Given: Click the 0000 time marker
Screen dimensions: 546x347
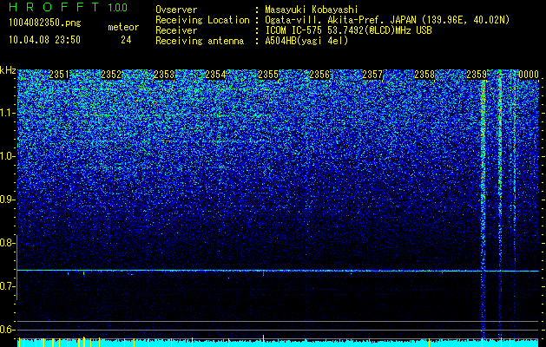Looking at the screenshot, I should pos(529,75).
